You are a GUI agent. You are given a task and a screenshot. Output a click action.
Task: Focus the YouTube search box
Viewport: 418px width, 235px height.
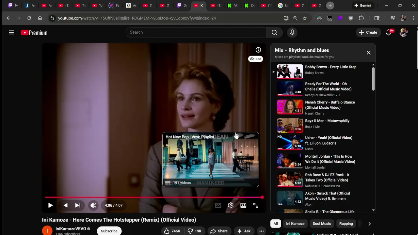coord(196,32)
